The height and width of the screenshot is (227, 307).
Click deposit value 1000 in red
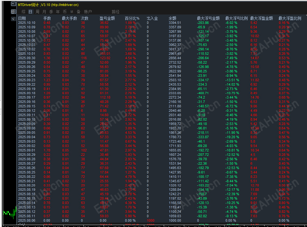pos(151,220)
